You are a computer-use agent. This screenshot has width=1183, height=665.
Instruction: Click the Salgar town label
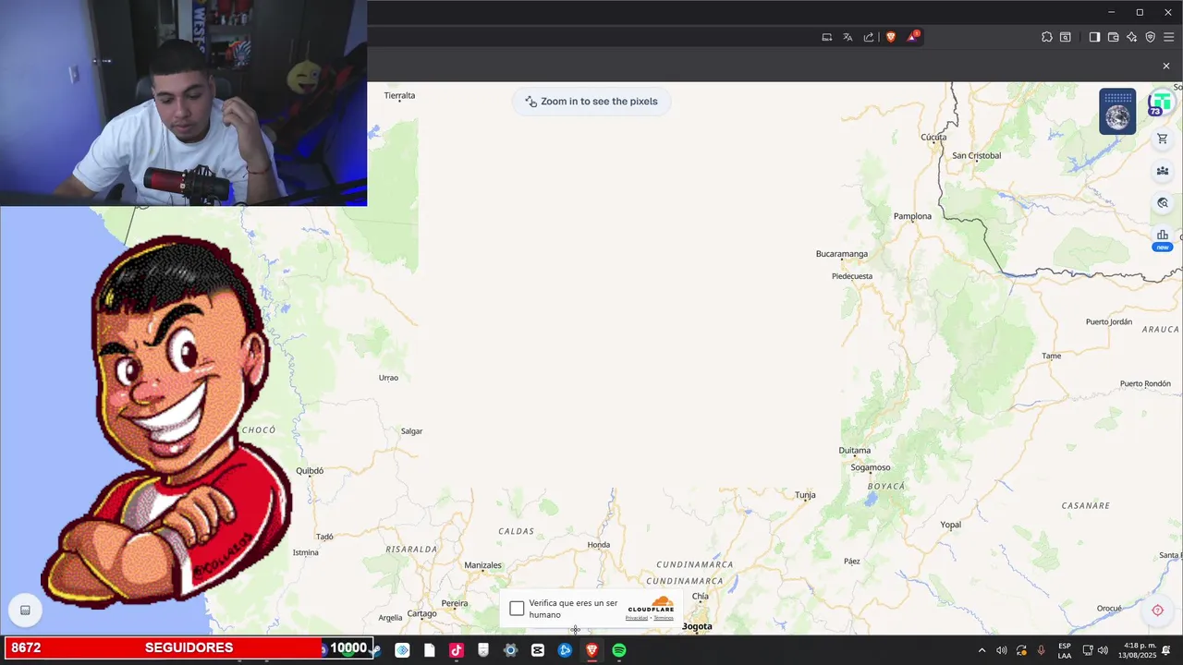tap(411, 431)
